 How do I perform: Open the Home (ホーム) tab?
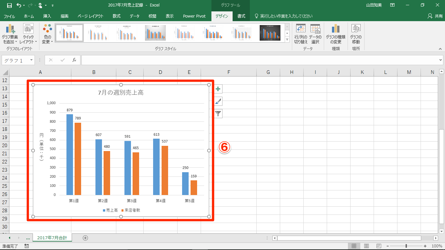(x=29, y=16)
